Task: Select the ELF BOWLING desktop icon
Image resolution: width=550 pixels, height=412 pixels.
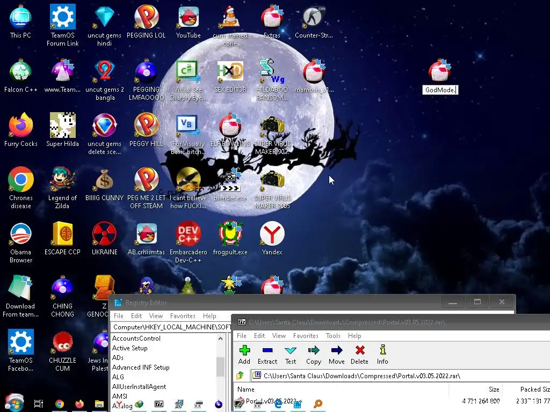Action: tap(230, 130)
